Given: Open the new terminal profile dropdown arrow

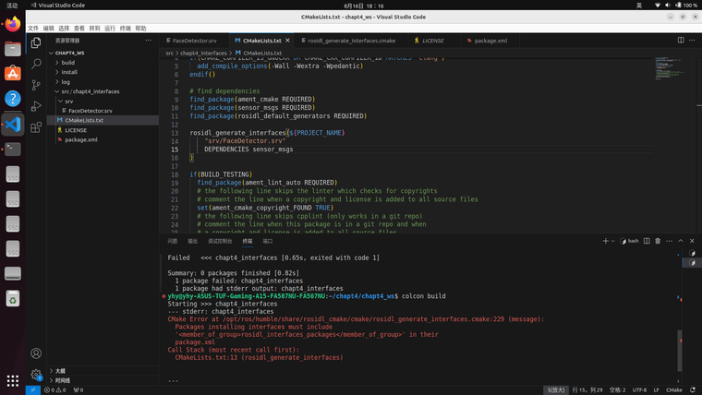Looking at the screenshot, I should [613, 241].
